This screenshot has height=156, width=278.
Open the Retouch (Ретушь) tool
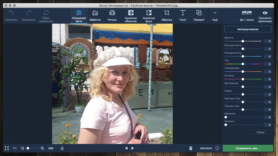click(x=112, y=15)
